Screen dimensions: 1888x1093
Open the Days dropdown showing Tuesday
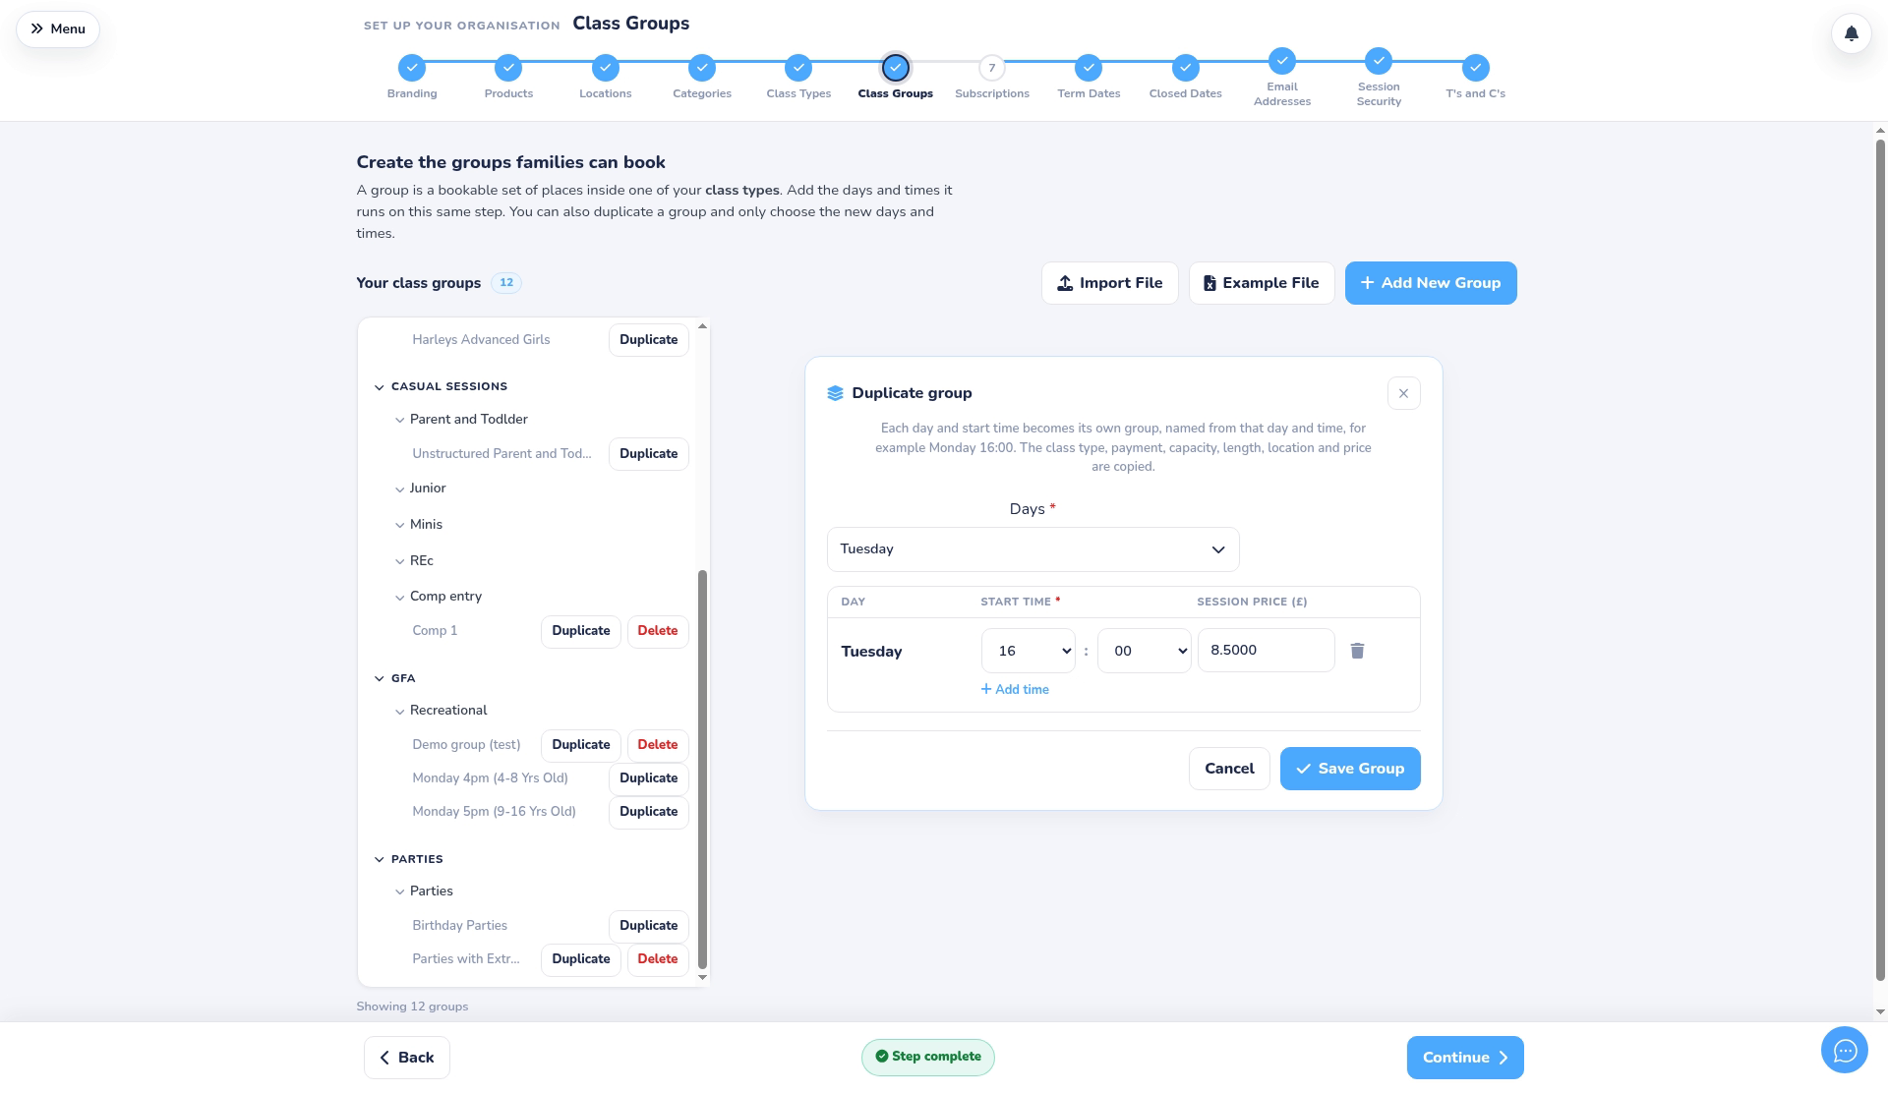pyautogui.click(x=1032, y=549)
